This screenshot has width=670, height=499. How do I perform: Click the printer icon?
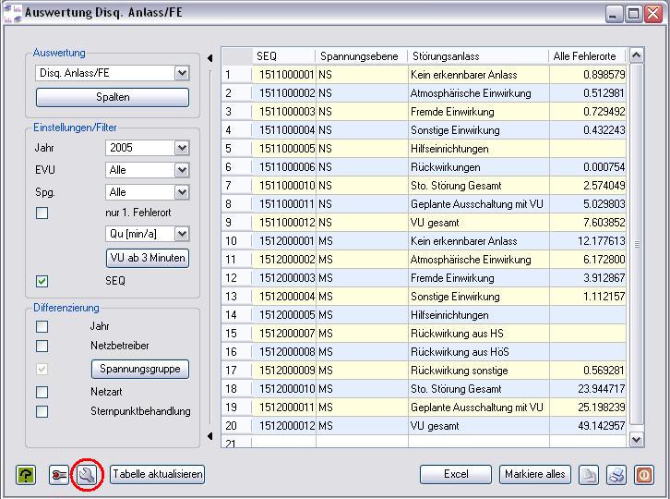(616, 475)
